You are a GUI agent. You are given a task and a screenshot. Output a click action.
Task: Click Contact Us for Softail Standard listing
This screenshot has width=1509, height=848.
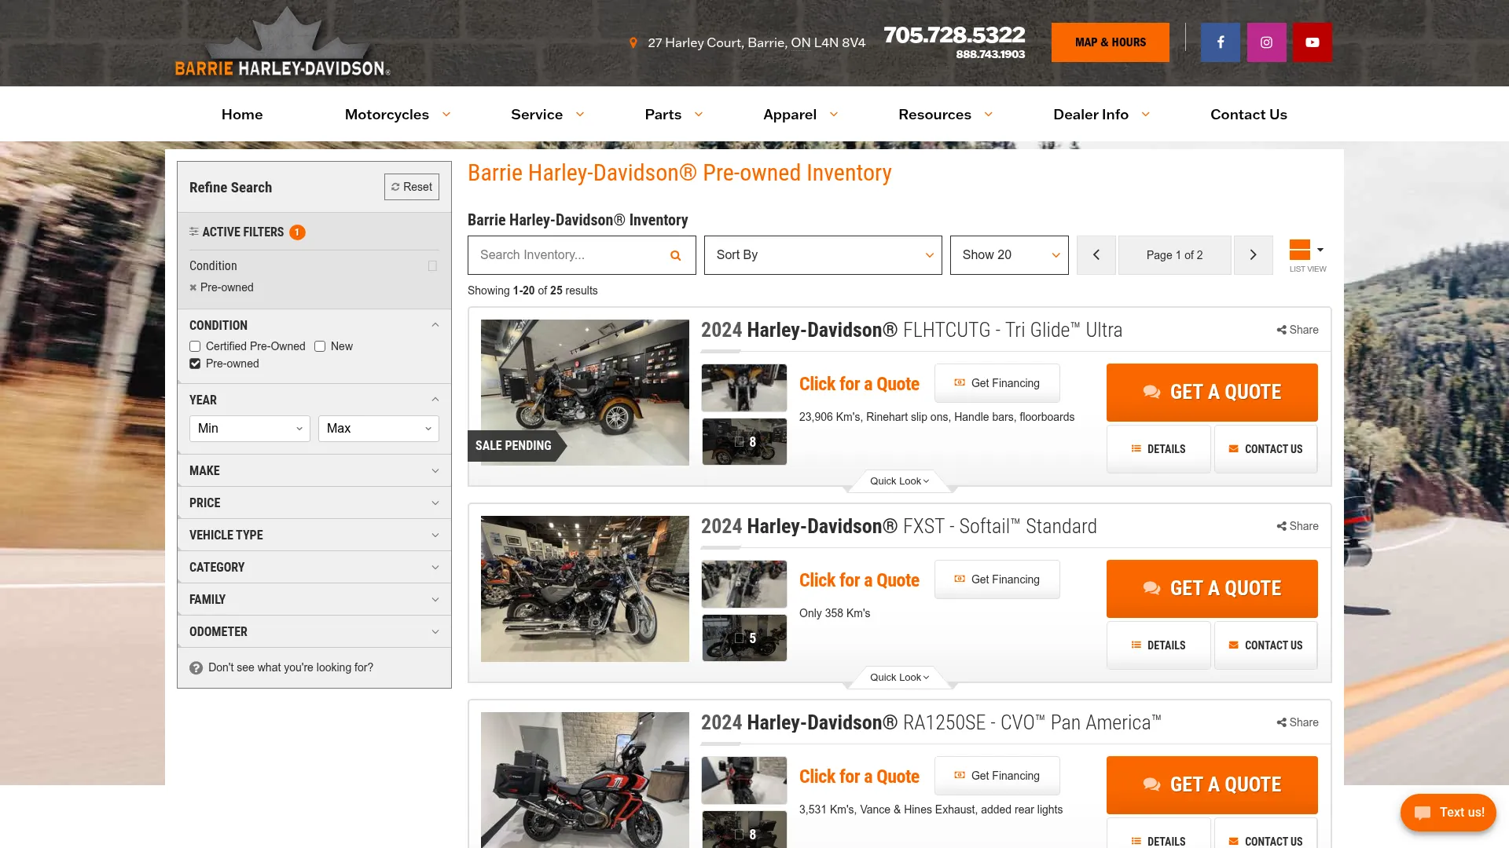coord(1265,645)
